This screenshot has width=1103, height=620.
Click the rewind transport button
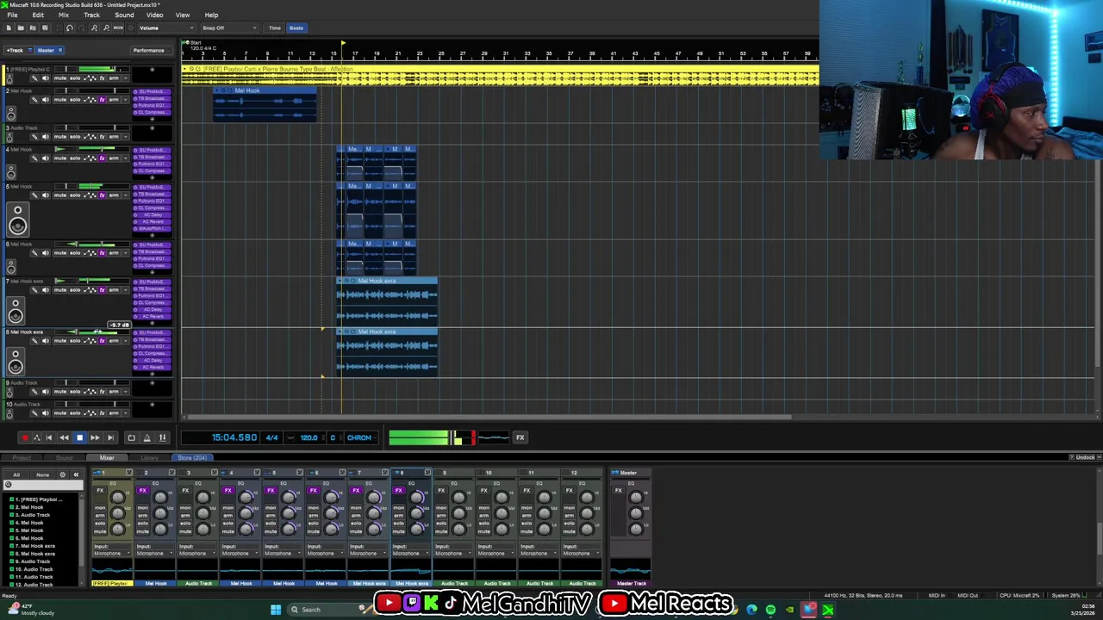[x=64, y=437]
